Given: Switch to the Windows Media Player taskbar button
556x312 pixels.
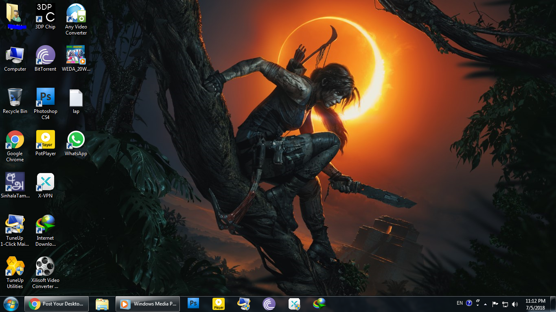Looking at the screenshot, I should click(x=148, y=304).
